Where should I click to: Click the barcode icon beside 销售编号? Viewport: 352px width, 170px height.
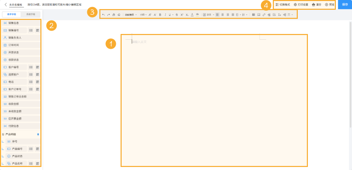click(31, 30)
